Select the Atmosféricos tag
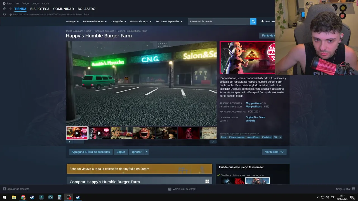Viewport: 358px width, 201px height. pos(253,137)
